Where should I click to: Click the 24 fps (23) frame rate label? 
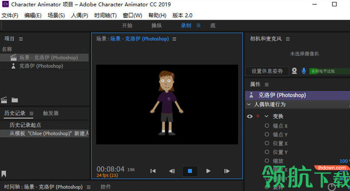(x=107, y=175)
